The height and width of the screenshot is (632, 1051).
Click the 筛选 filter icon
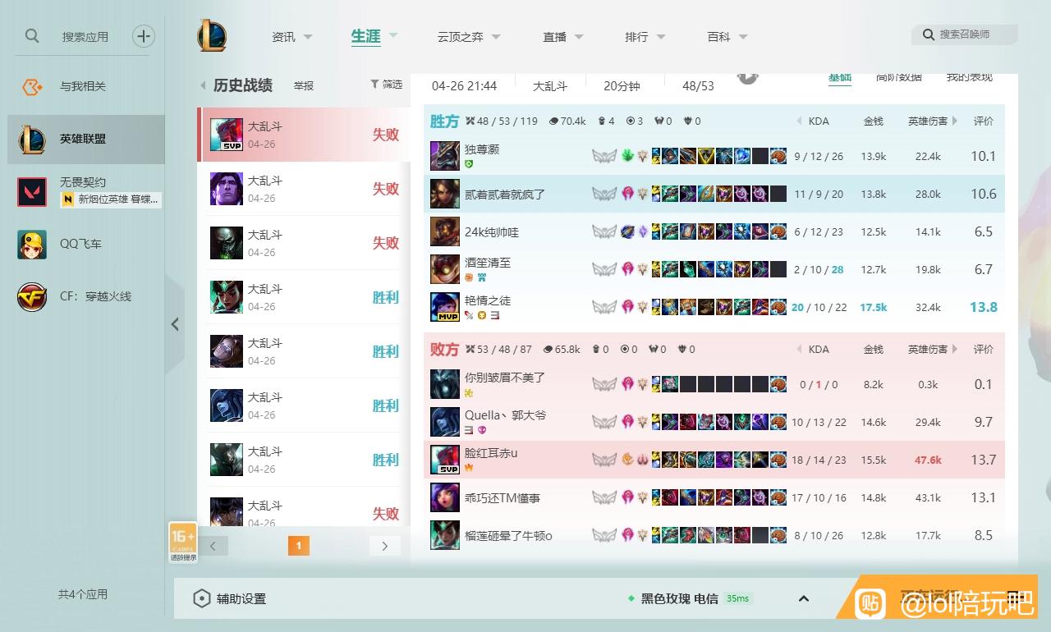point(374,84)
